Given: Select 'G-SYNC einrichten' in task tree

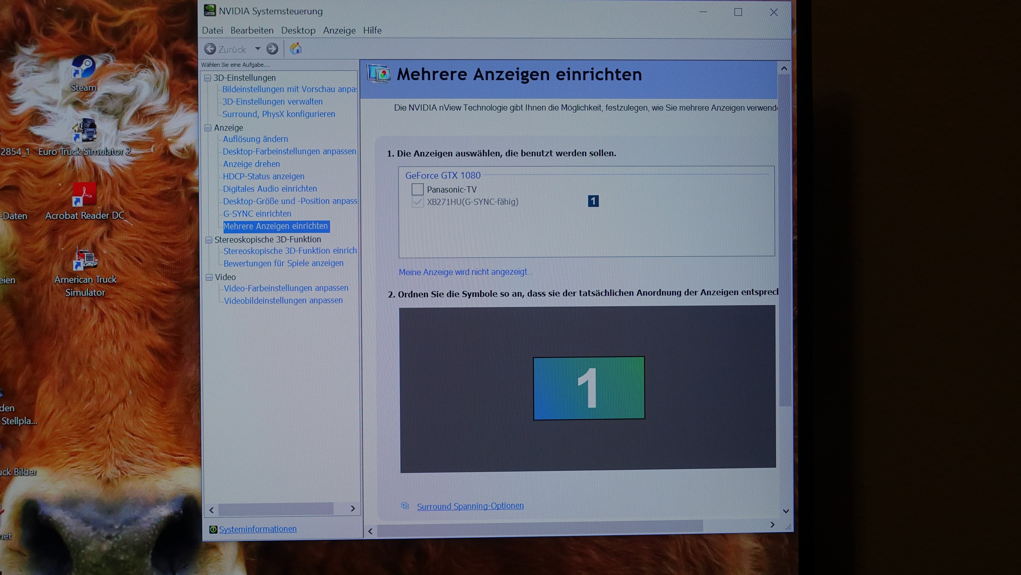Looking at the screenshot, I should (x=257, y=214).
